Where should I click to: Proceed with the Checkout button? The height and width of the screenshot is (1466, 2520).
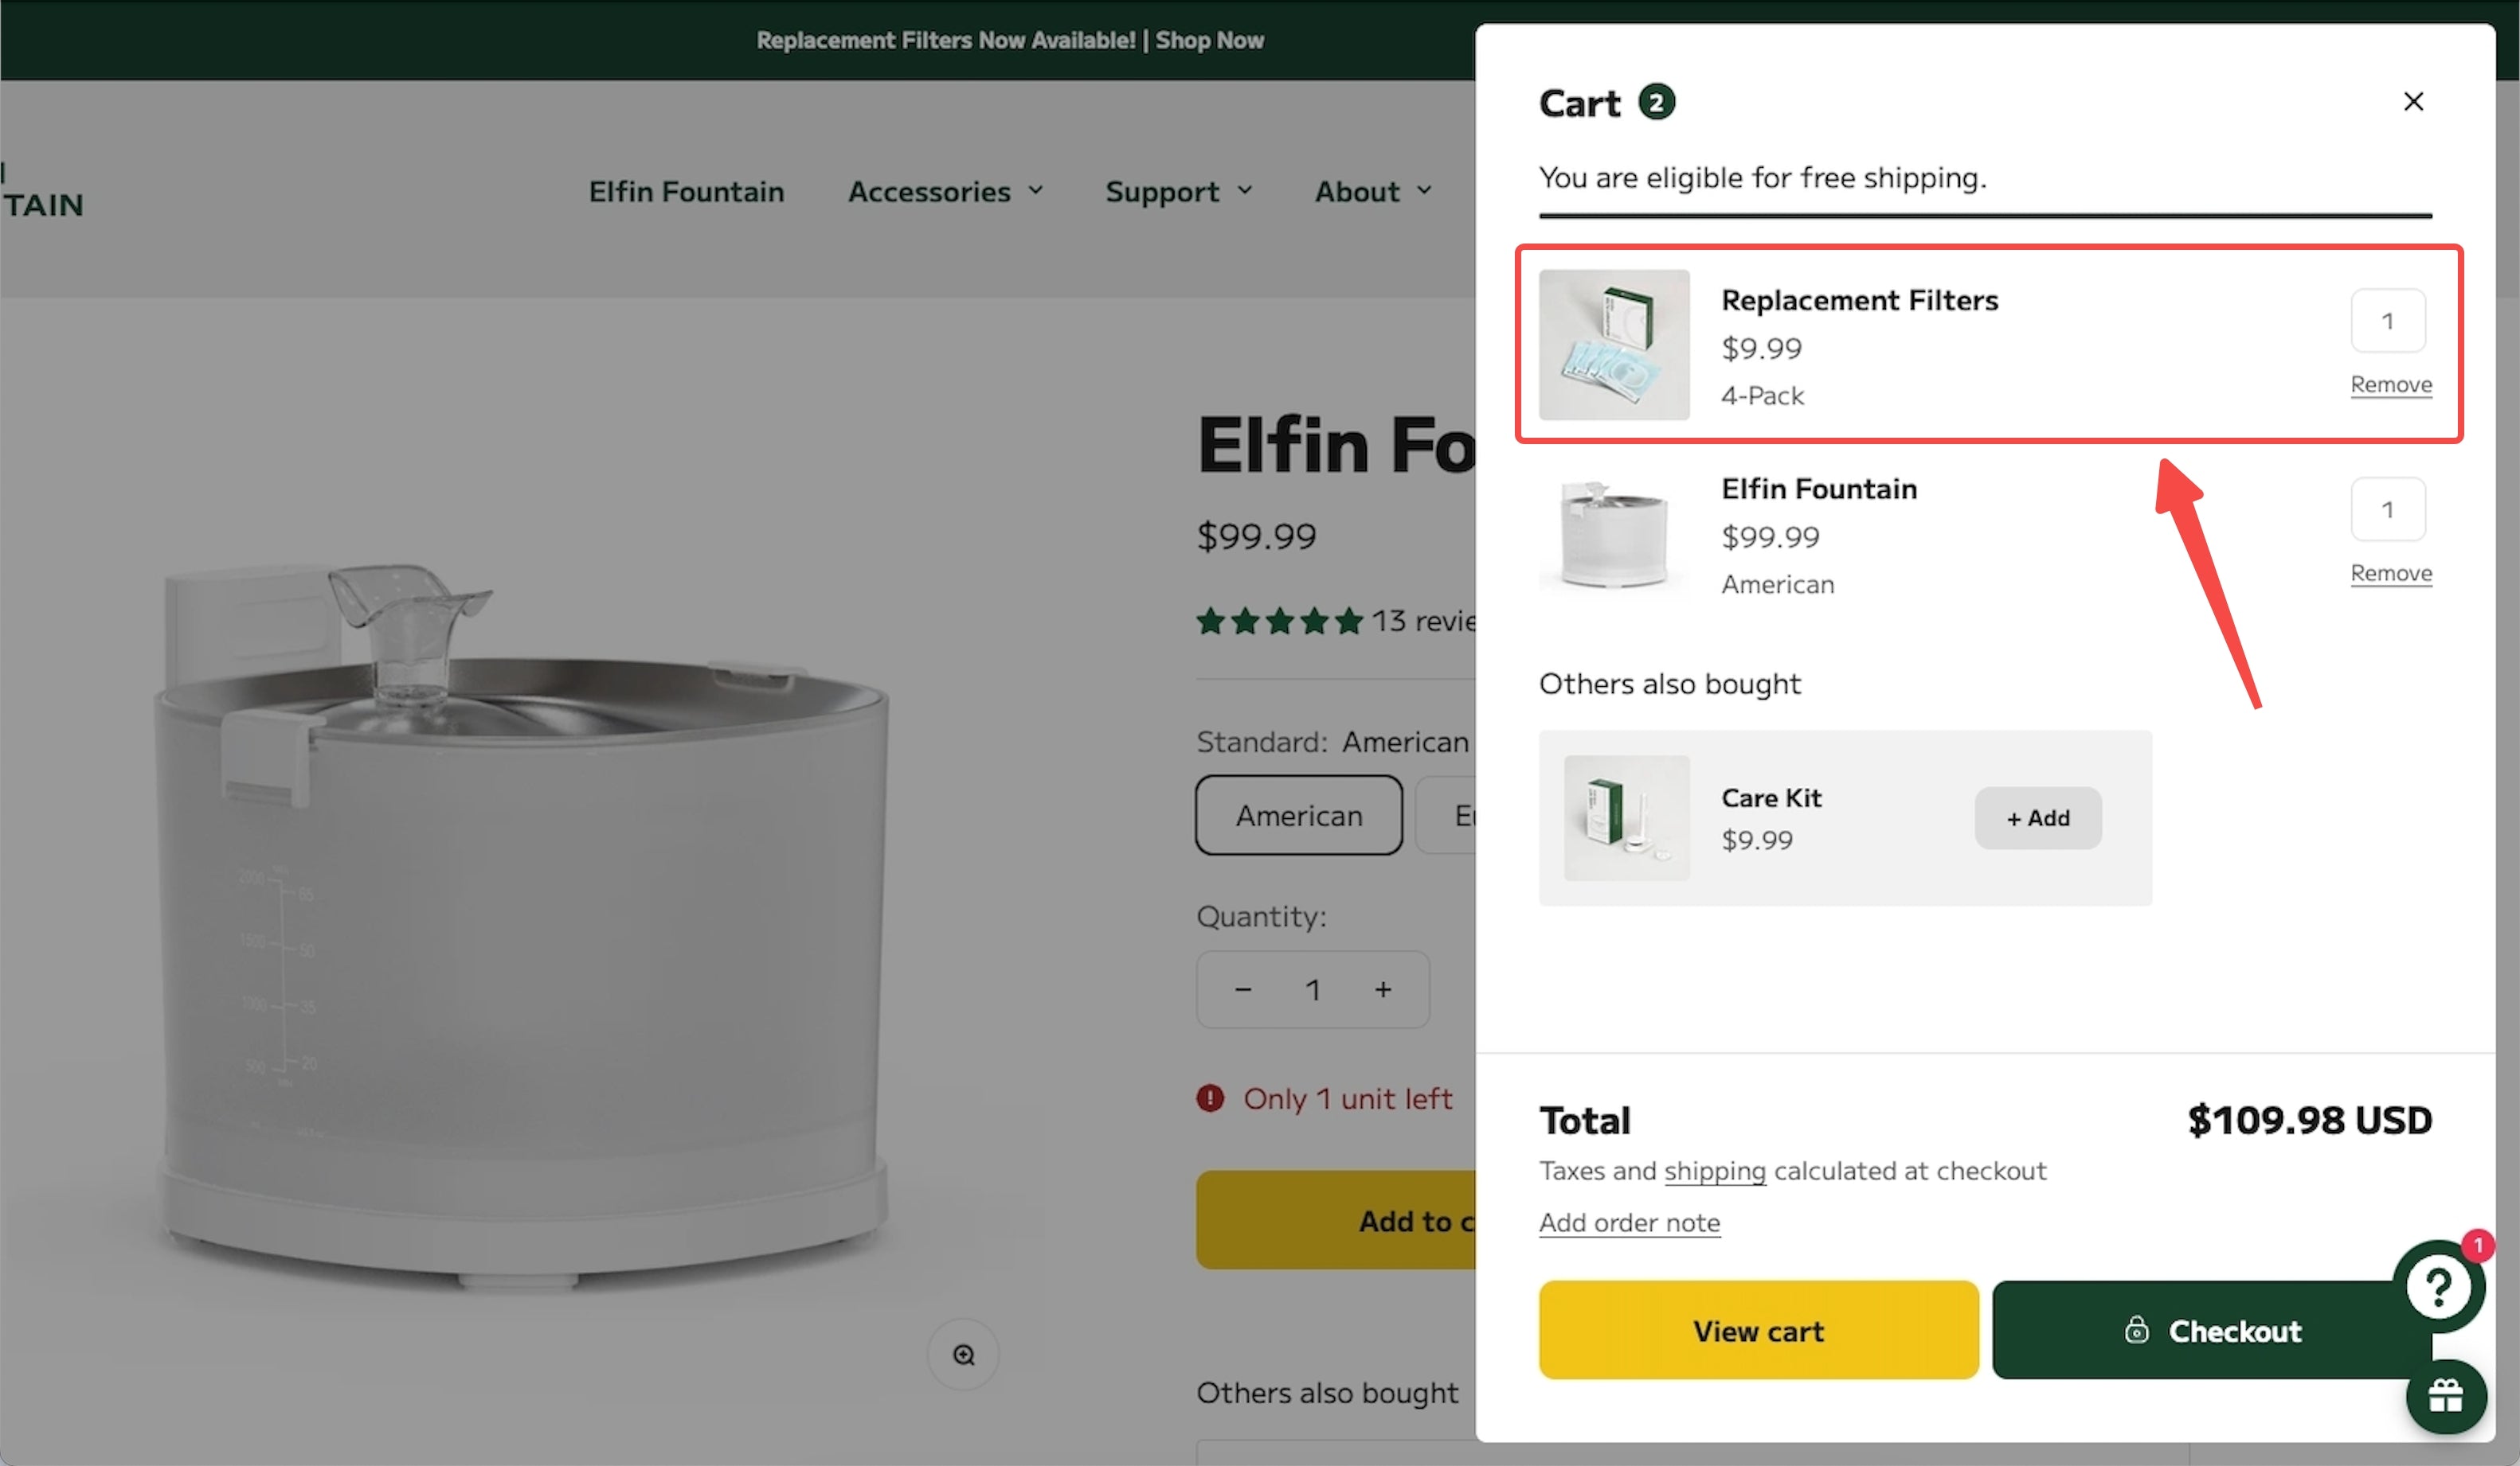2212,1330
